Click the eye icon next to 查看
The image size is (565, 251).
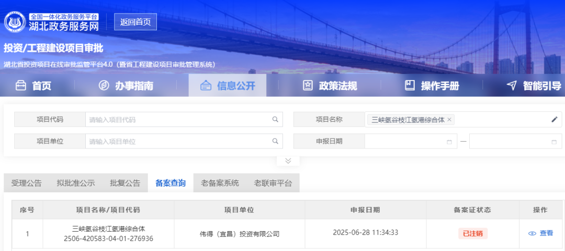tap(532, 233)
